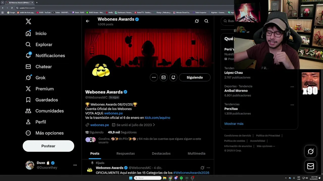Open Spotify from the taskbar
The width and height of the screenshot is (323, 181).
(x=181, y=178)
